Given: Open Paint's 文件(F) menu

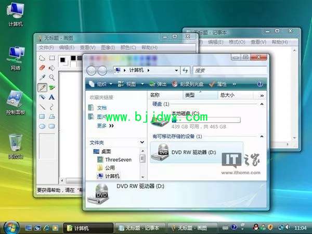Looking at the screenshot, I should coord(46,47).
